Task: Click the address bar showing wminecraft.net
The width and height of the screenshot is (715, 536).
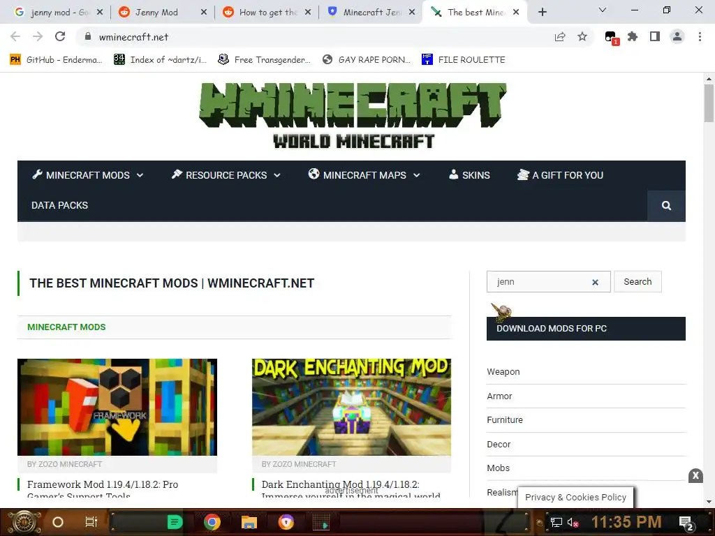Action: point(315,37)
